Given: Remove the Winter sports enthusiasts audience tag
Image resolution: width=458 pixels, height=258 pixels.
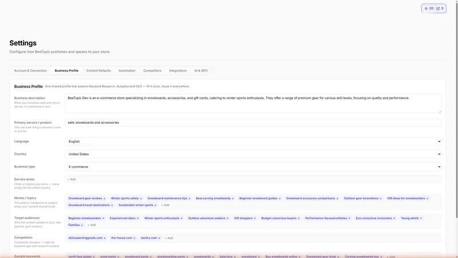Looking at the screenshot, I should tap(181, 218).
